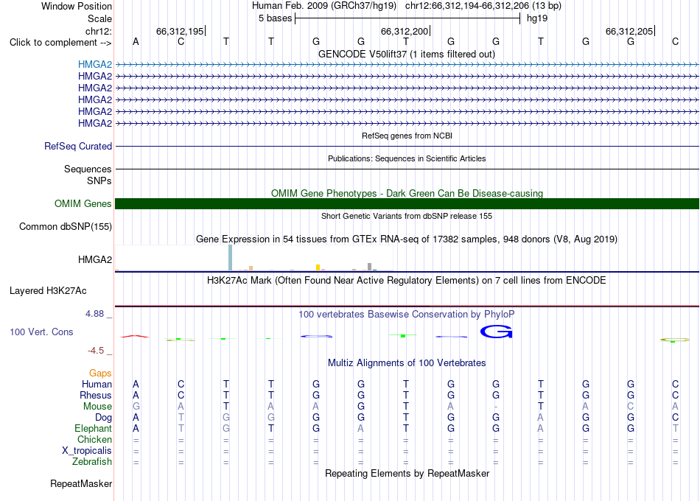The height and width of the screenshot is (501, 700).
Task: Select the X_tropicalis alignment row label
Action: (x=87, y=451)
